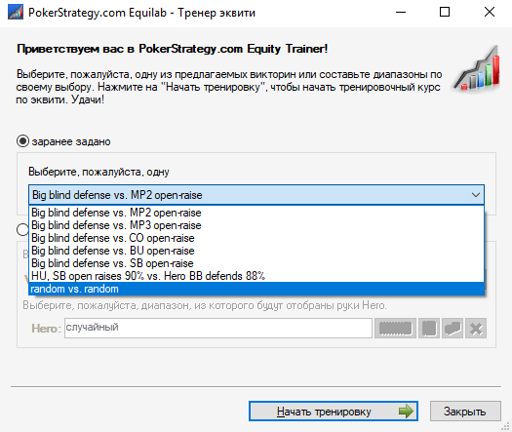Image resolution: width=512 pixels, height=432 pixels.
Task: Click the Hero single card icon
Action: pyautogui.click(x=429, y=329)
